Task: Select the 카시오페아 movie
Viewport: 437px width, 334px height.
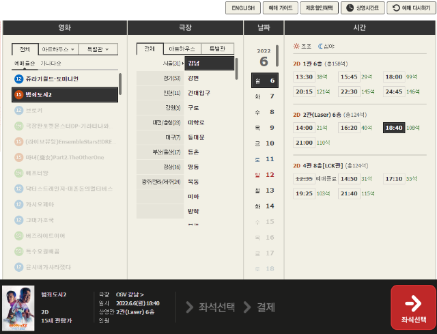Action: 65,204
